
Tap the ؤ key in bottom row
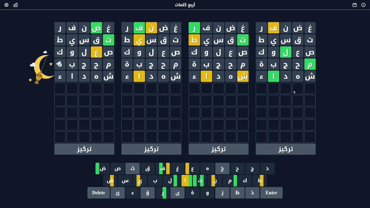pyautogui.click(x=147, y=193)
